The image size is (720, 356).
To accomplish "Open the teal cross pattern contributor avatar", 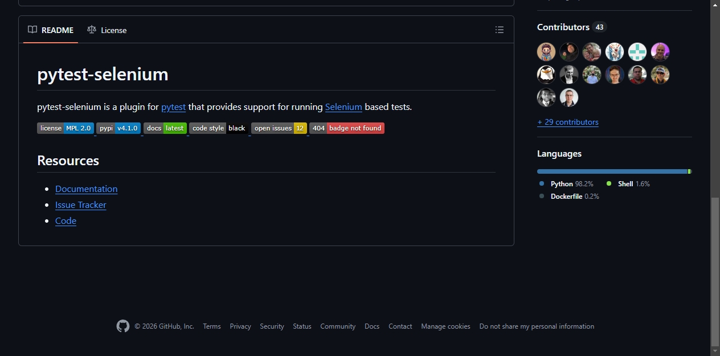I will (637, 52).
